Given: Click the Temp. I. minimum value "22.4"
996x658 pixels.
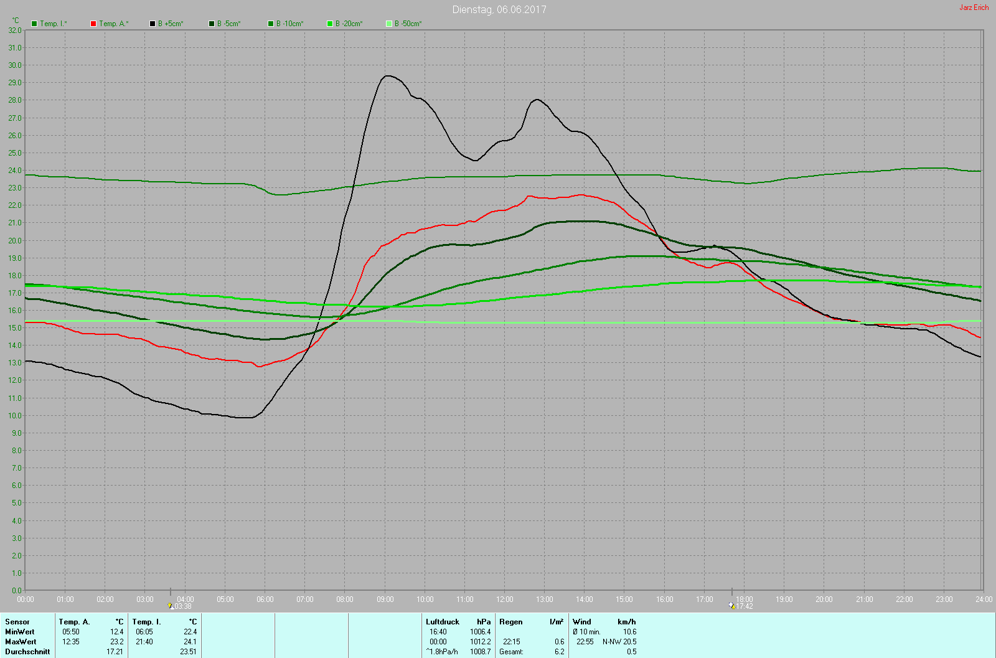Looking at the screenshot, I should (190, 632).
